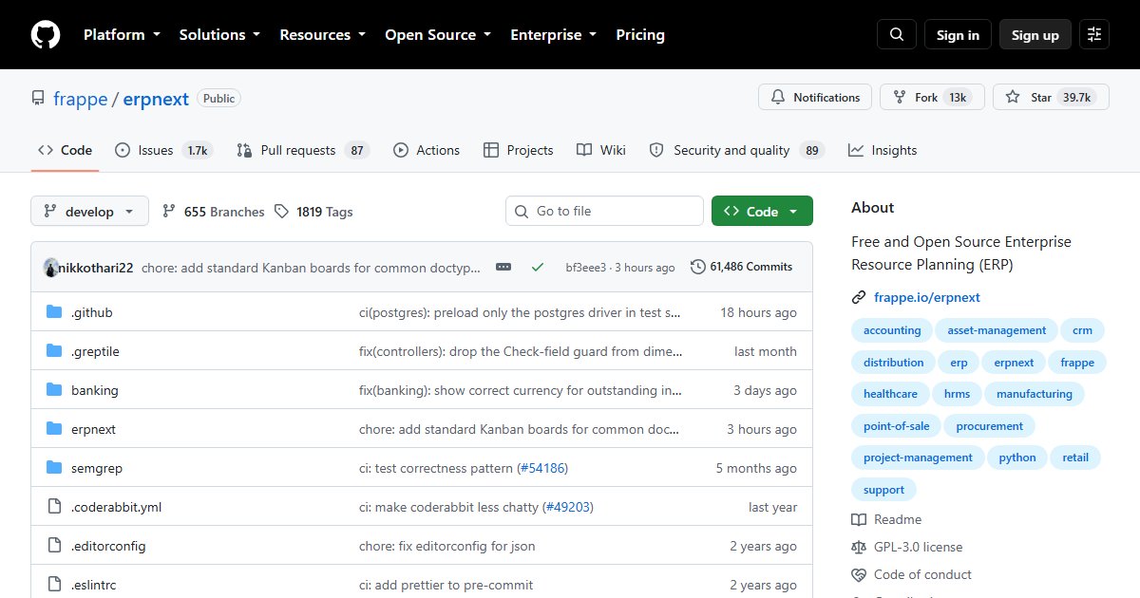Star the erpnext repository

(x=1051, y=97)
